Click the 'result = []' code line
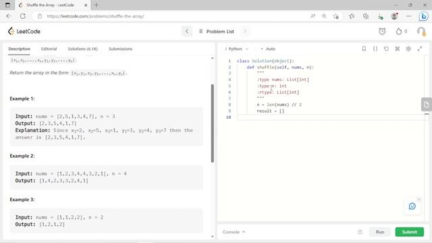This screenshot has height=243, width=432. pyautogui.click(x=270, y=111)
